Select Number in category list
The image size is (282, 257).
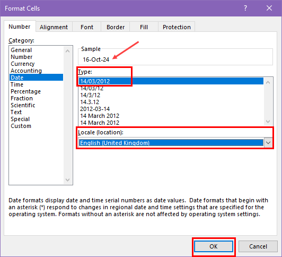37,57
